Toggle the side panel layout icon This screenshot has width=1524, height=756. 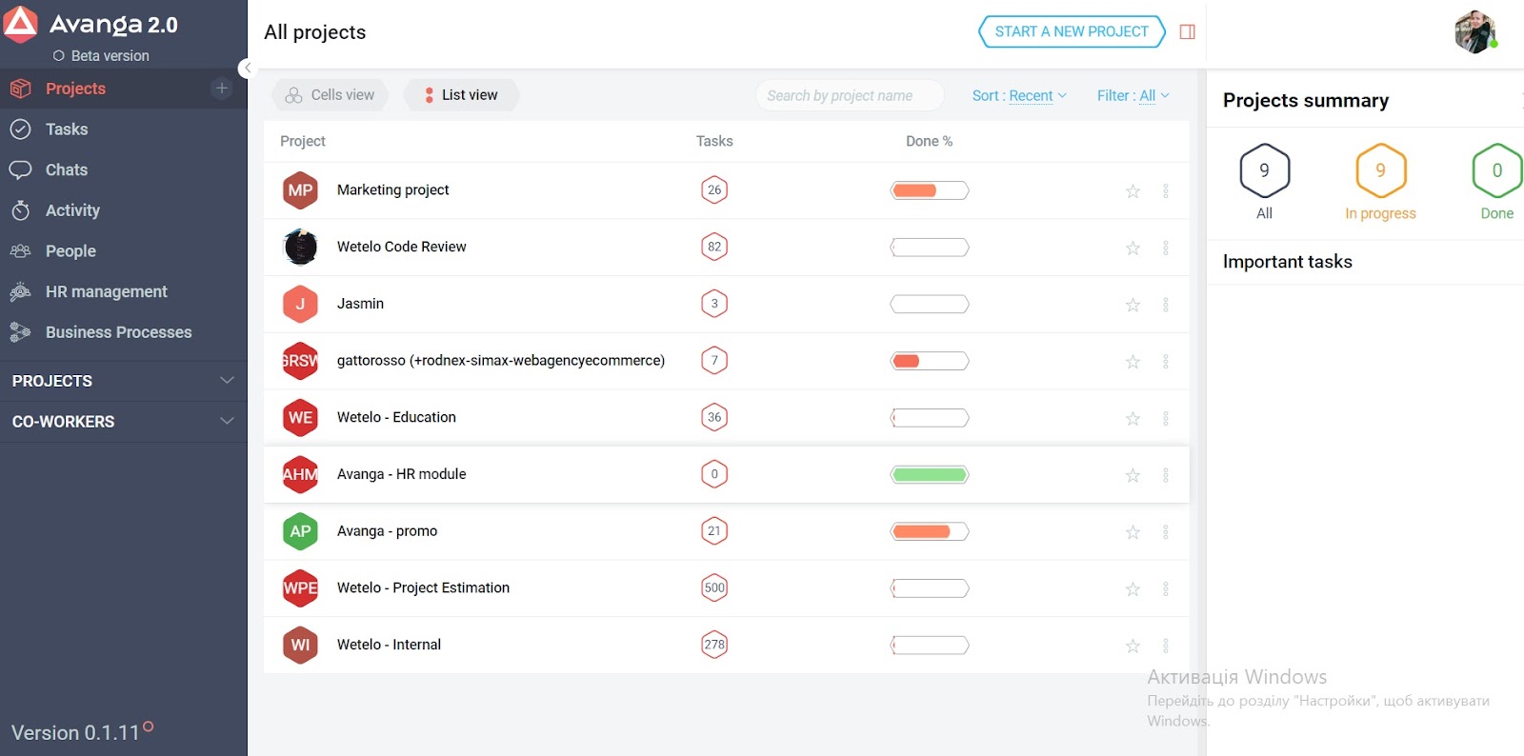(1187, 32)
